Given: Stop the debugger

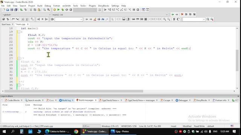Looking at the screenshot, I should (x=138, y=10).
